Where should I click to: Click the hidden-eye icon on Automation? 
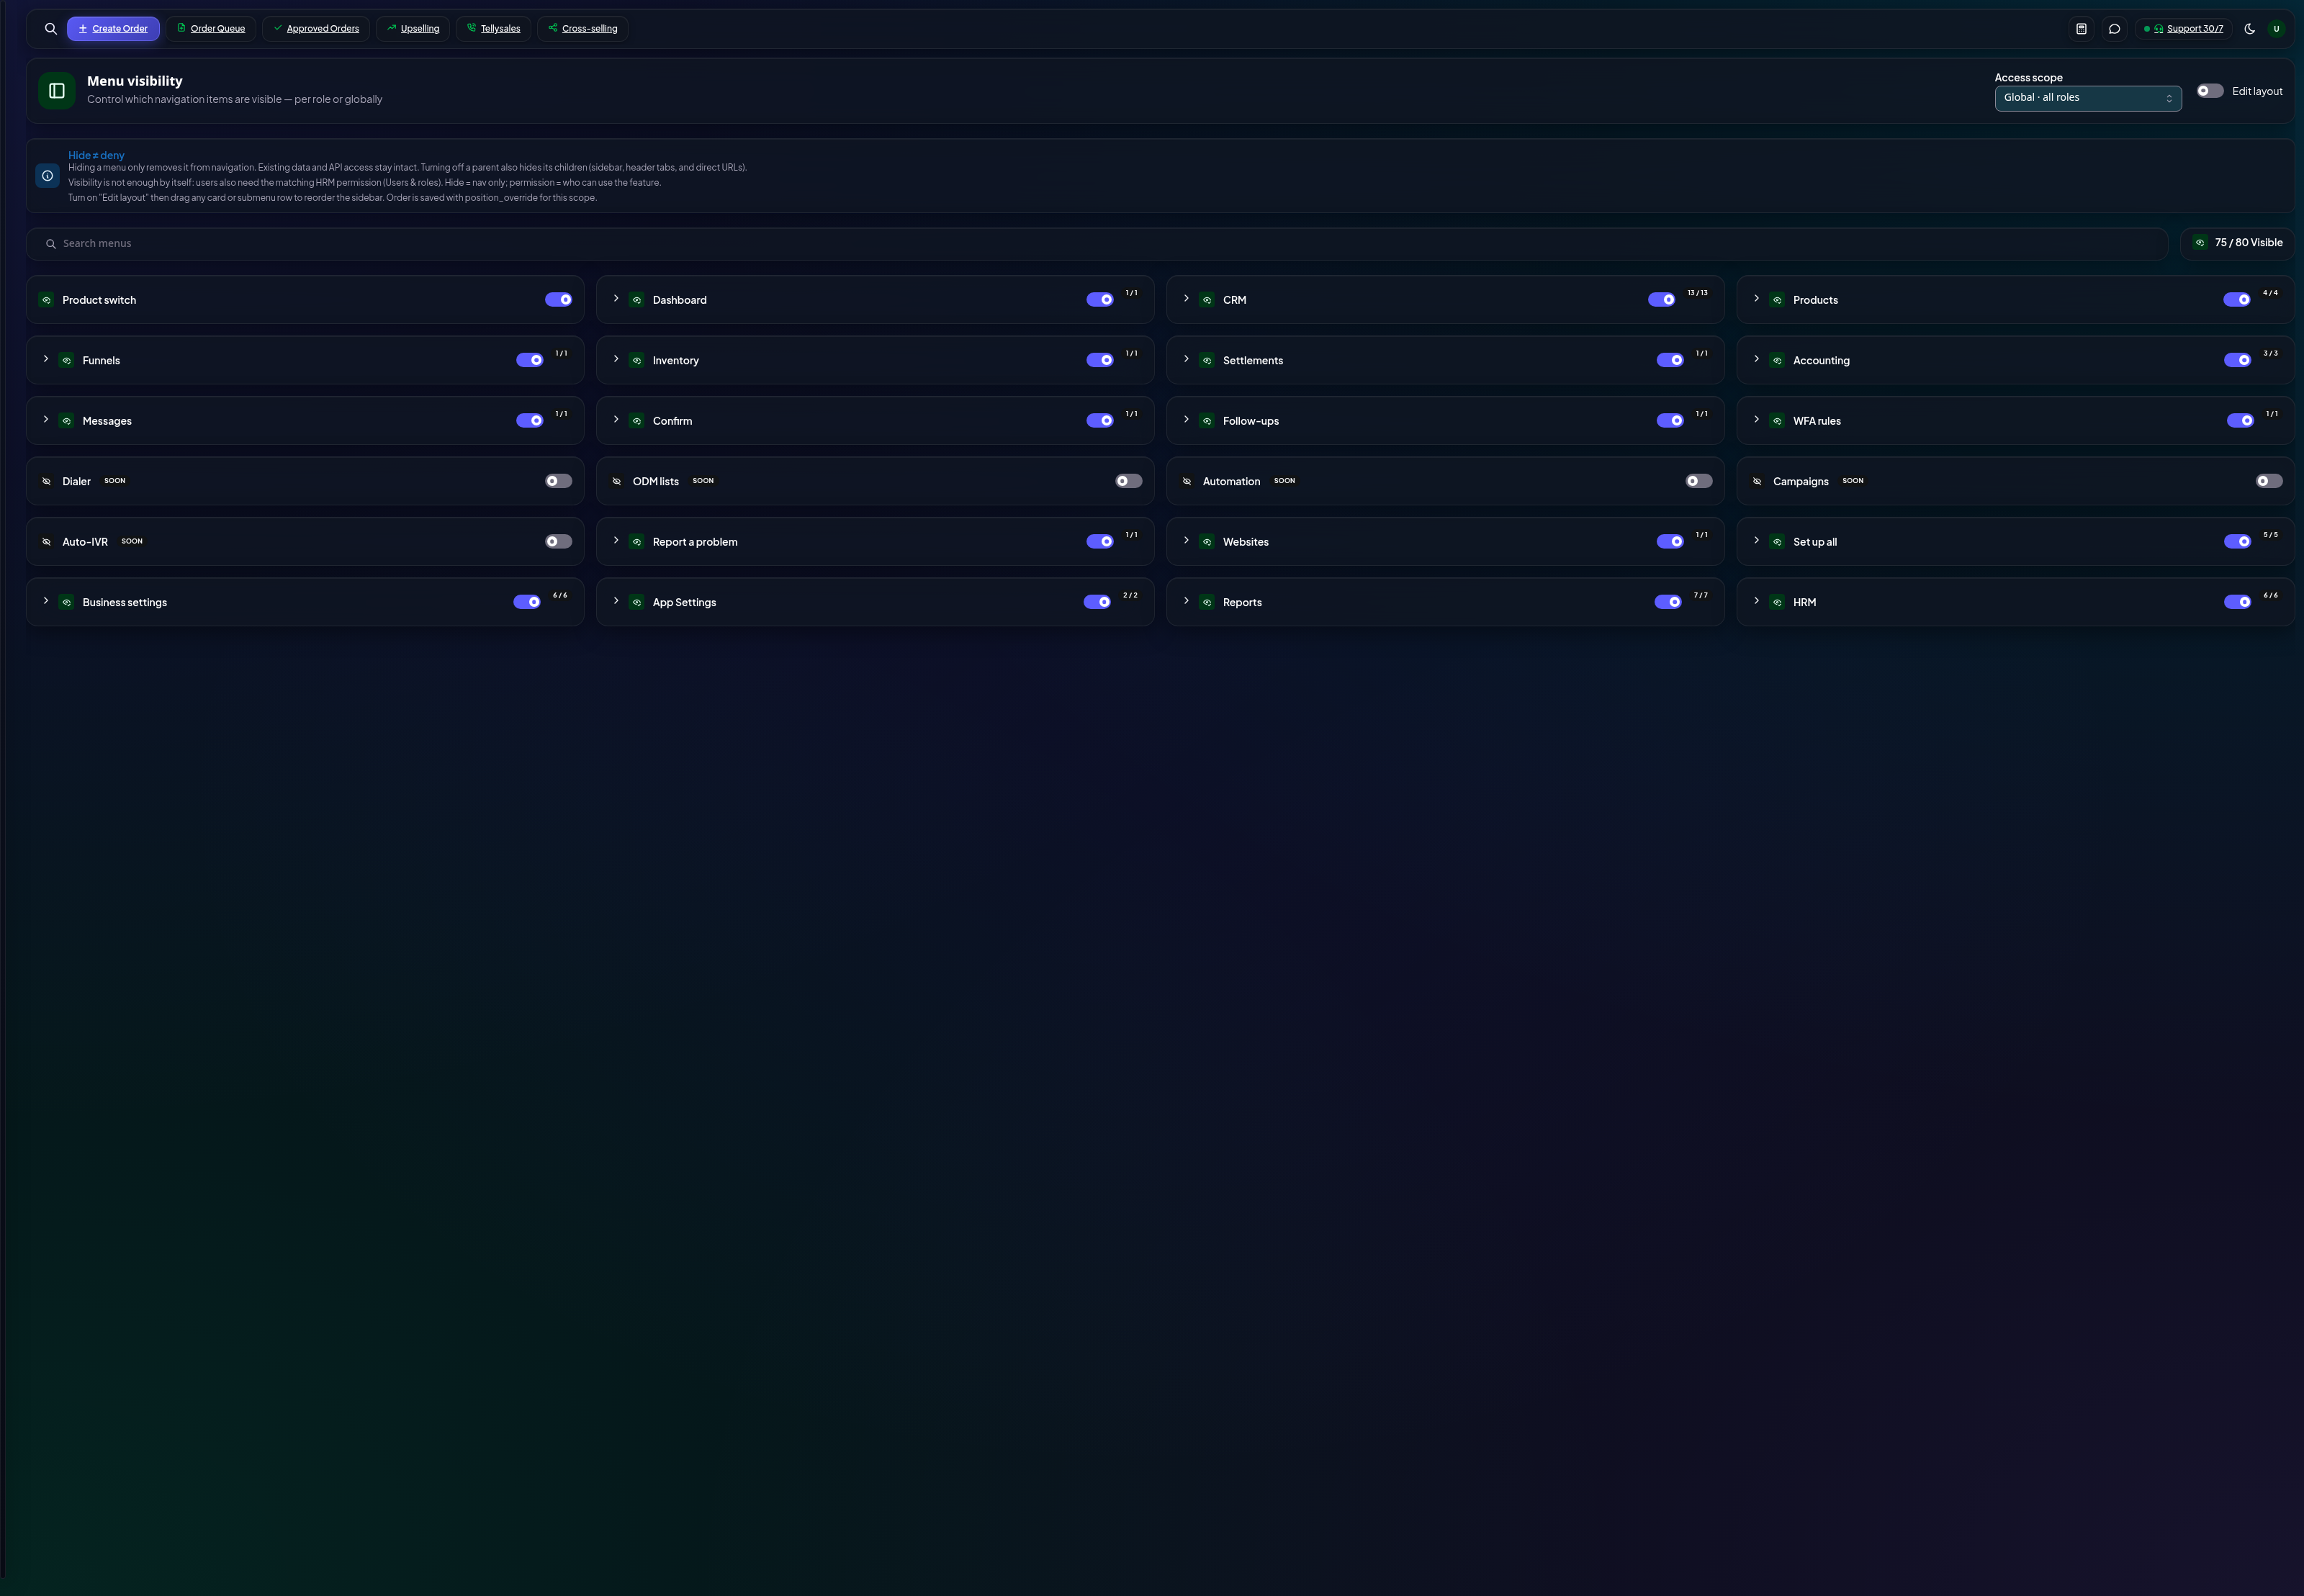click(1187, 481)
